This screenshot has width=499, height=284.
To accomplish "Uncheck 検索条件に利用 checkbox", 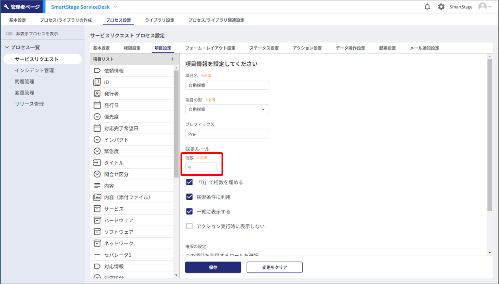I will [x=190, y=197].
